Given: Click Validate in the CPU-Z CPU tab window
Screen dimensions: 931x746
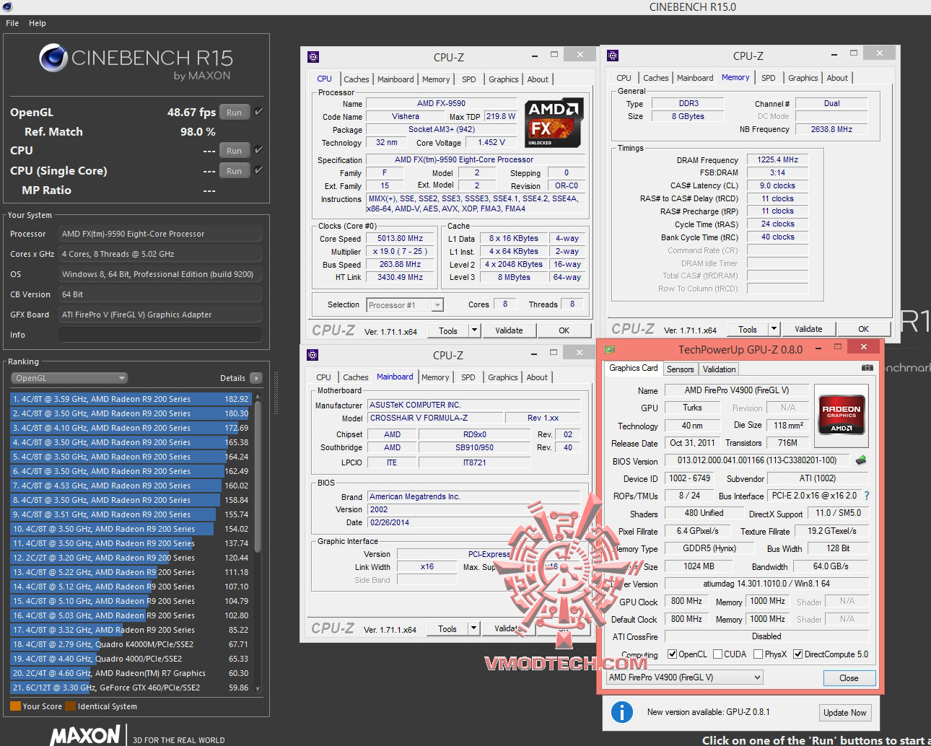Looking at the screenshot, I should (x=509, y=330).
